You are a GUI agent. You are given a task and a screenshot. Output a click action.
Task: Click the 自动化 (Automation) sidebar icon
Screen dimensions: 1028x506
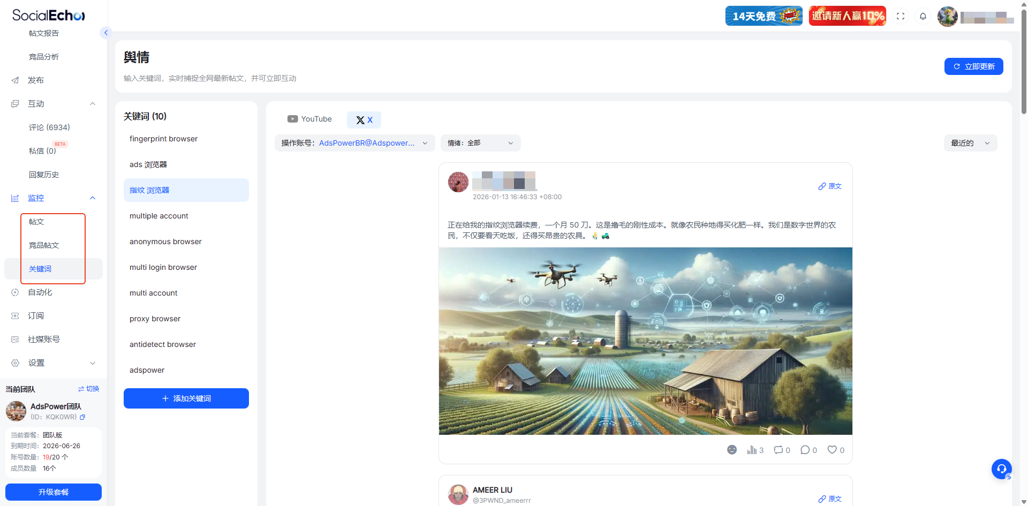point(14,292)
